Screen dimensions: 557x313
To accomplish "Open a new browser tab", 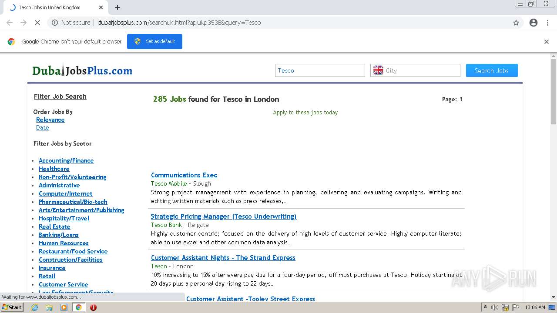I will (x=117, y=7).
